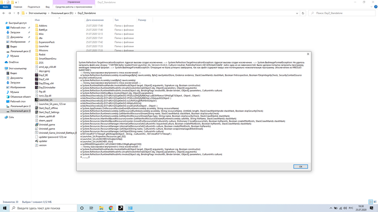Viewport: 378px width, 212px height.
Task: Select the Start_DayZ_offline file
Action: point(48,108)
